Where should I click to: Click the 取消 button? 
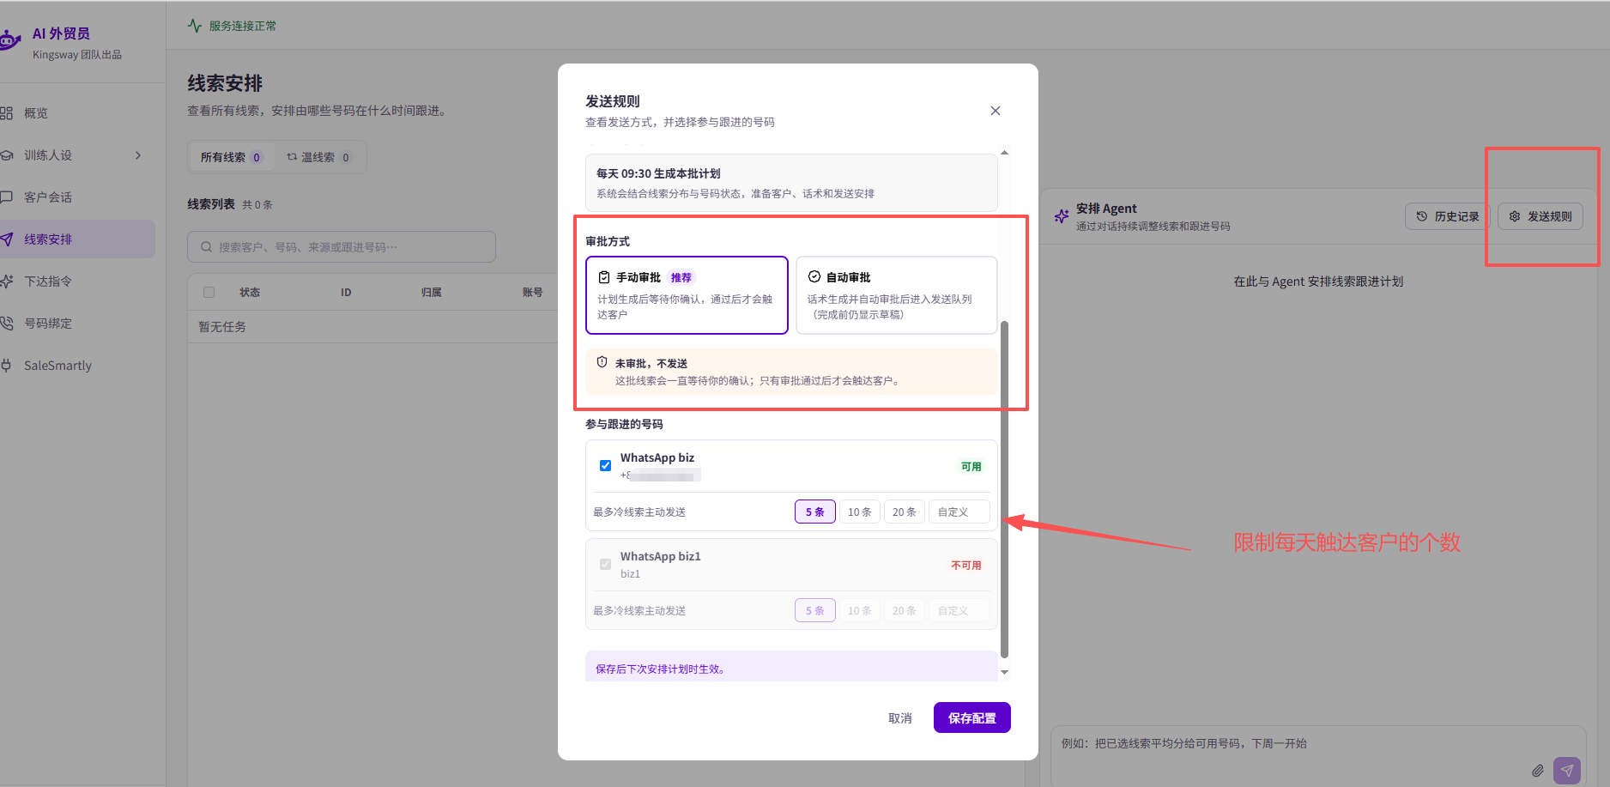(x=900, y=718)
